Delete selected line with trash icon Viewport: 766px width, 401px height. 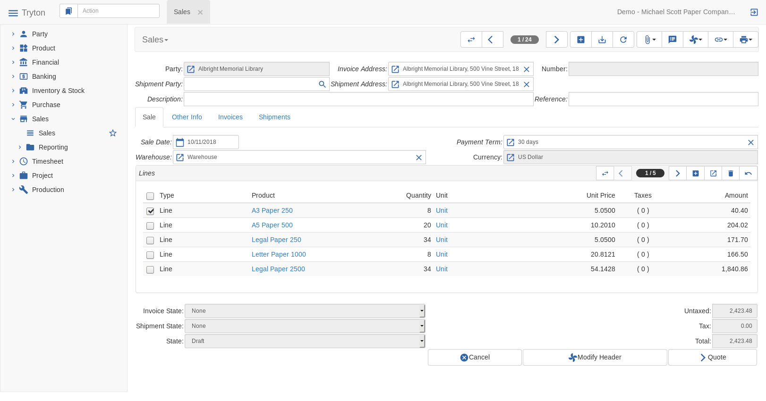731,173
